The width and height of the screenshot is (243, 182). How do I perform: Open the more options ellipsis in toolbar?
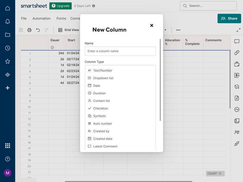coord(178,30)
